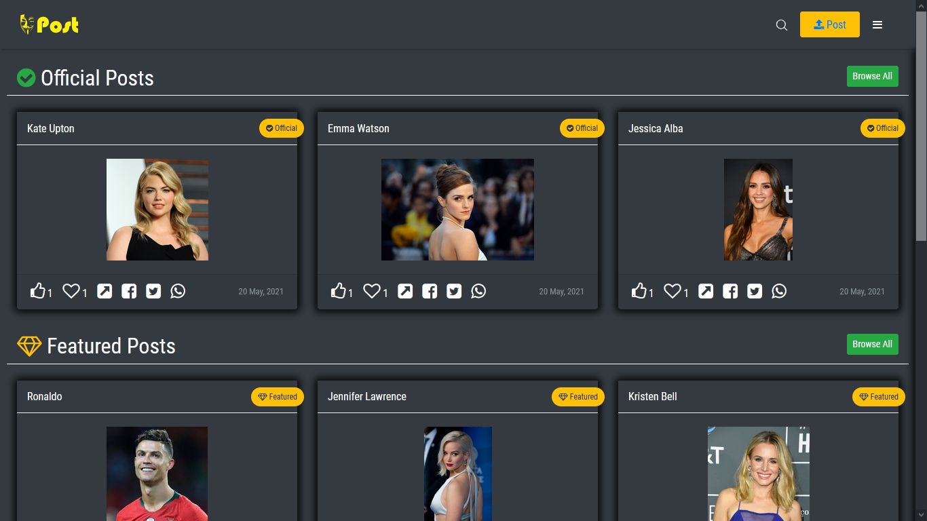Open Emma Watson's photo thumbnail

pyautogui.click(x=457, y=210)
